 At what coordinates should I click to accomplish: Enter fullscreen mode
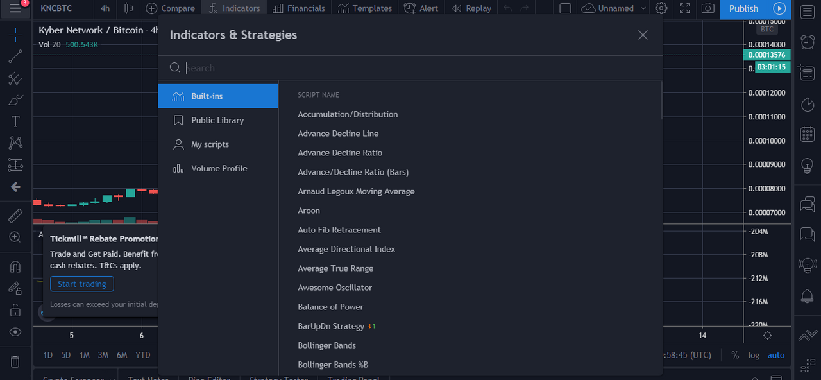pos(685,8)
